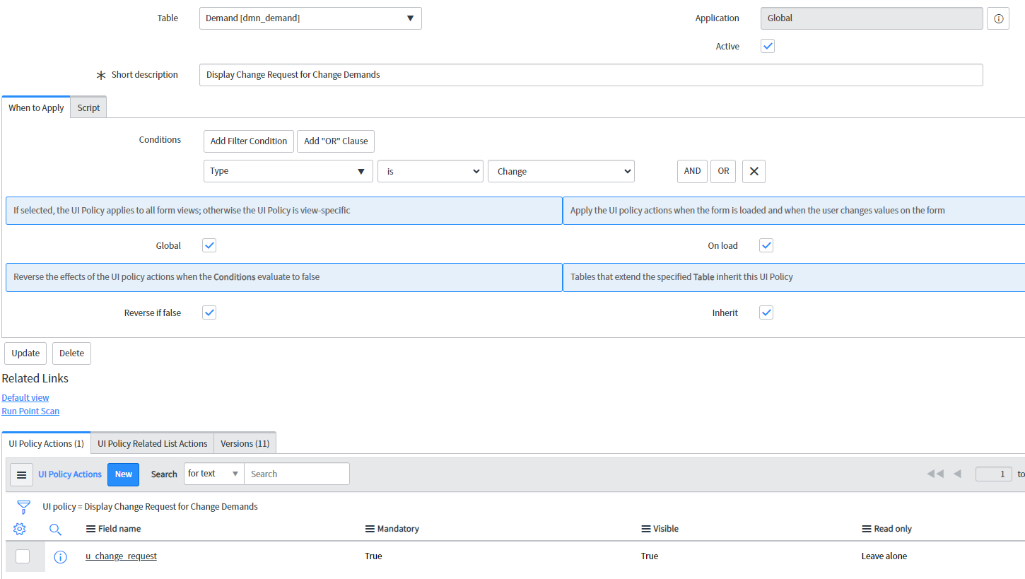Image resolution: width=1025 pixels, height=579 pixels.
Task: Uncheck the Active checkbox
Action: pyautogui.click(x=766, y=45)
